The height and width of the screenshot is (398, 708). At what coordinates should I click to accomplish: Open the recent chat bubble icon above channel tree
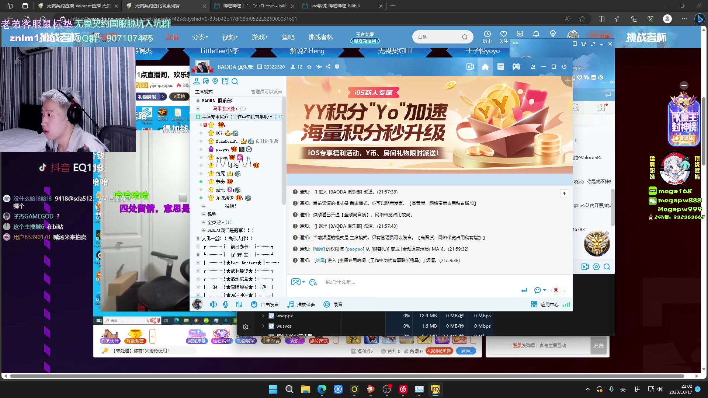(x=206, y=81)
